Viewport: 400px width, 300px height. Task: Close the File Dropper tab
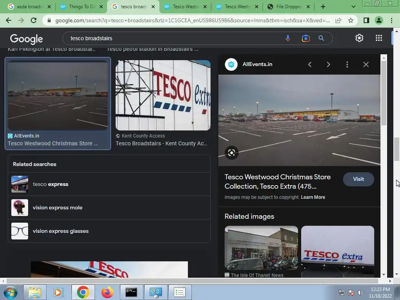click(308, 7)
